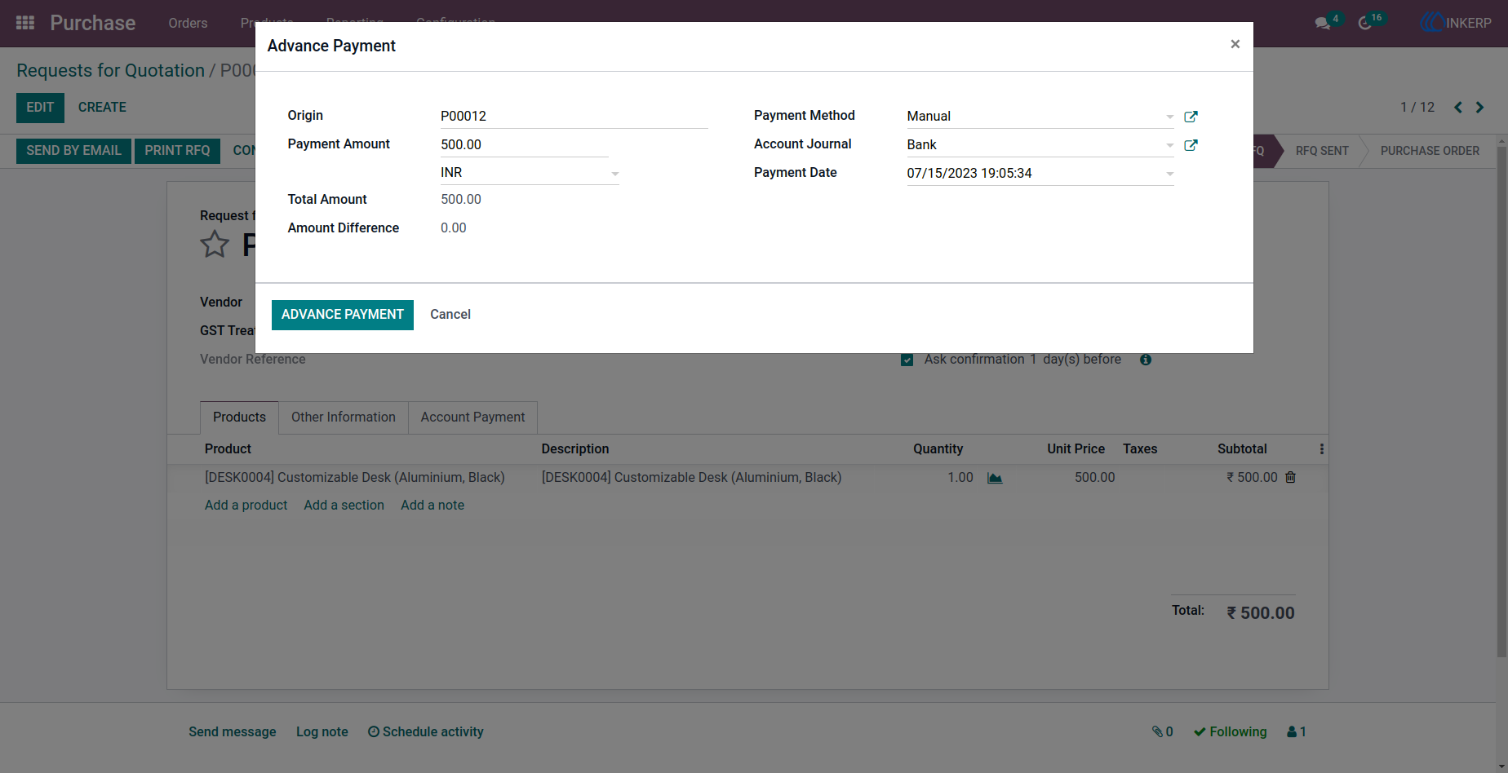The height and width of the screenshot is (773, 1508).
Task: Switch to the Account Payment tab
Action: 472,417
